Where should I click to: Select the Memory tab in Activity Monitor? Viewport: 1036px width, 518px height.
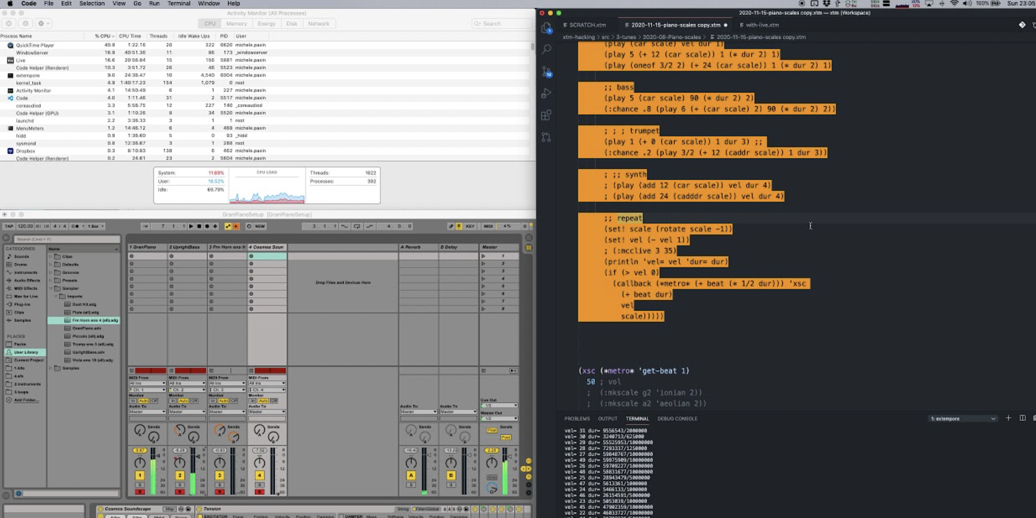[236, 23]
